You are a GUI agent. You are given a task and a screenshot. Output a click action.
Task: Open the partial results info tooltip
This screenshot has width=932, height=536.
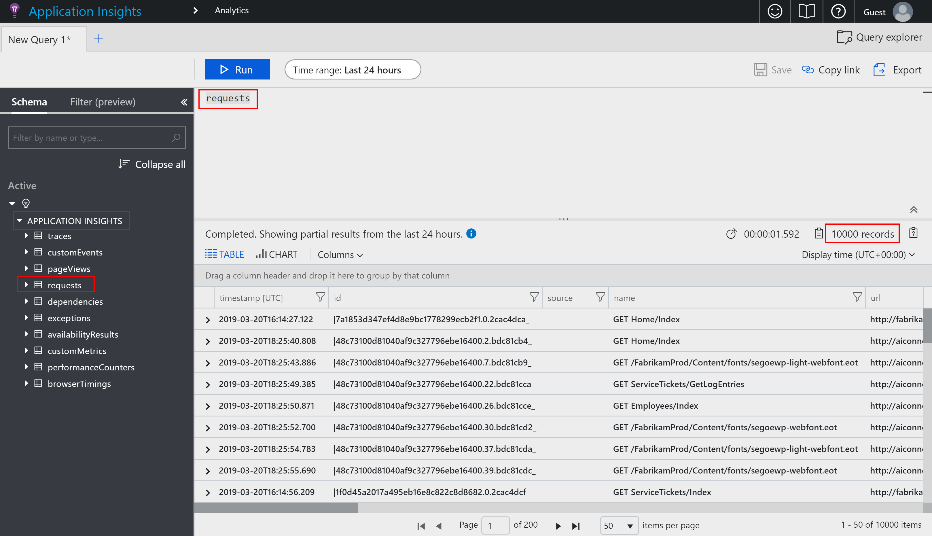(471, 233)
